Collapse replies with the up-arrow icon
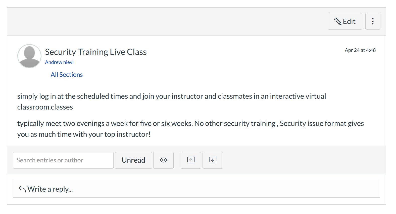The width and height of the screenshot is (396, 214). (191, 160)
